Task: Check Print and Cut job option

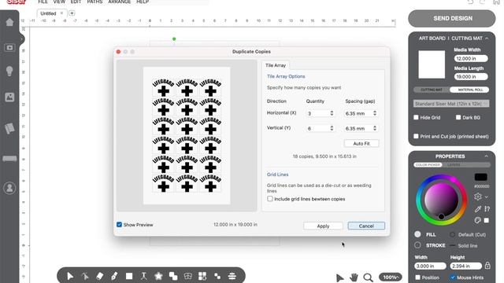Action: [x=416, y=136]
